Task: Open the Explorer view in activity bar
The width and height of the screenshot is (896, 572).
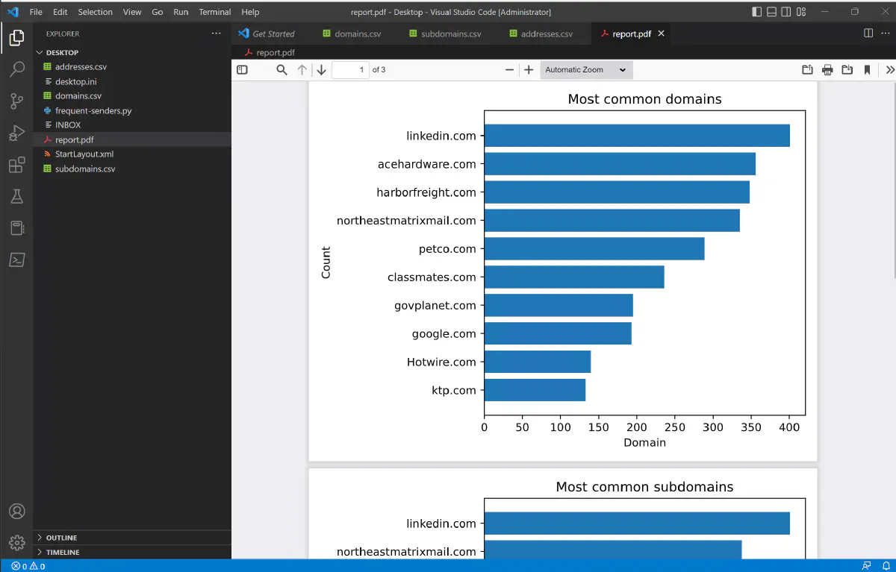Action: [16, 37]
